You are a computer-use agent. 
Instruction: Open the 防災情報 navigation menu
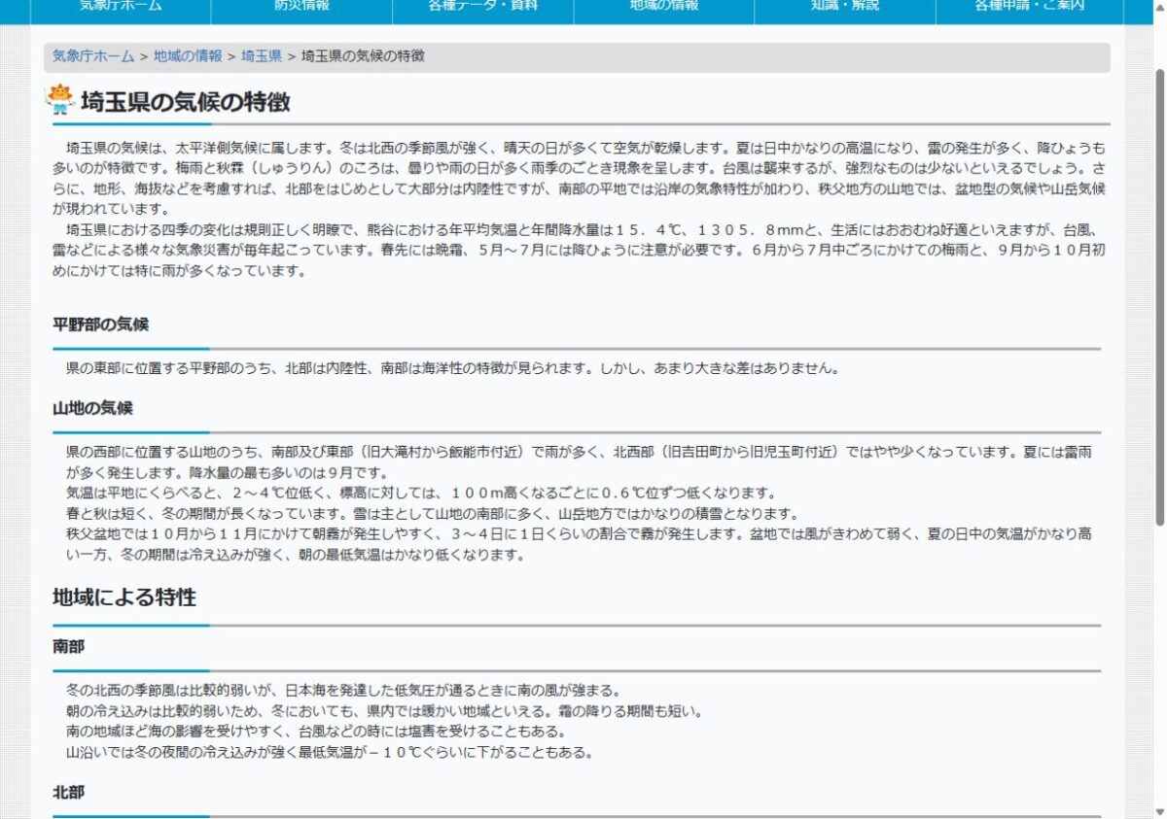pyautogui.click(x=301, y=6)
